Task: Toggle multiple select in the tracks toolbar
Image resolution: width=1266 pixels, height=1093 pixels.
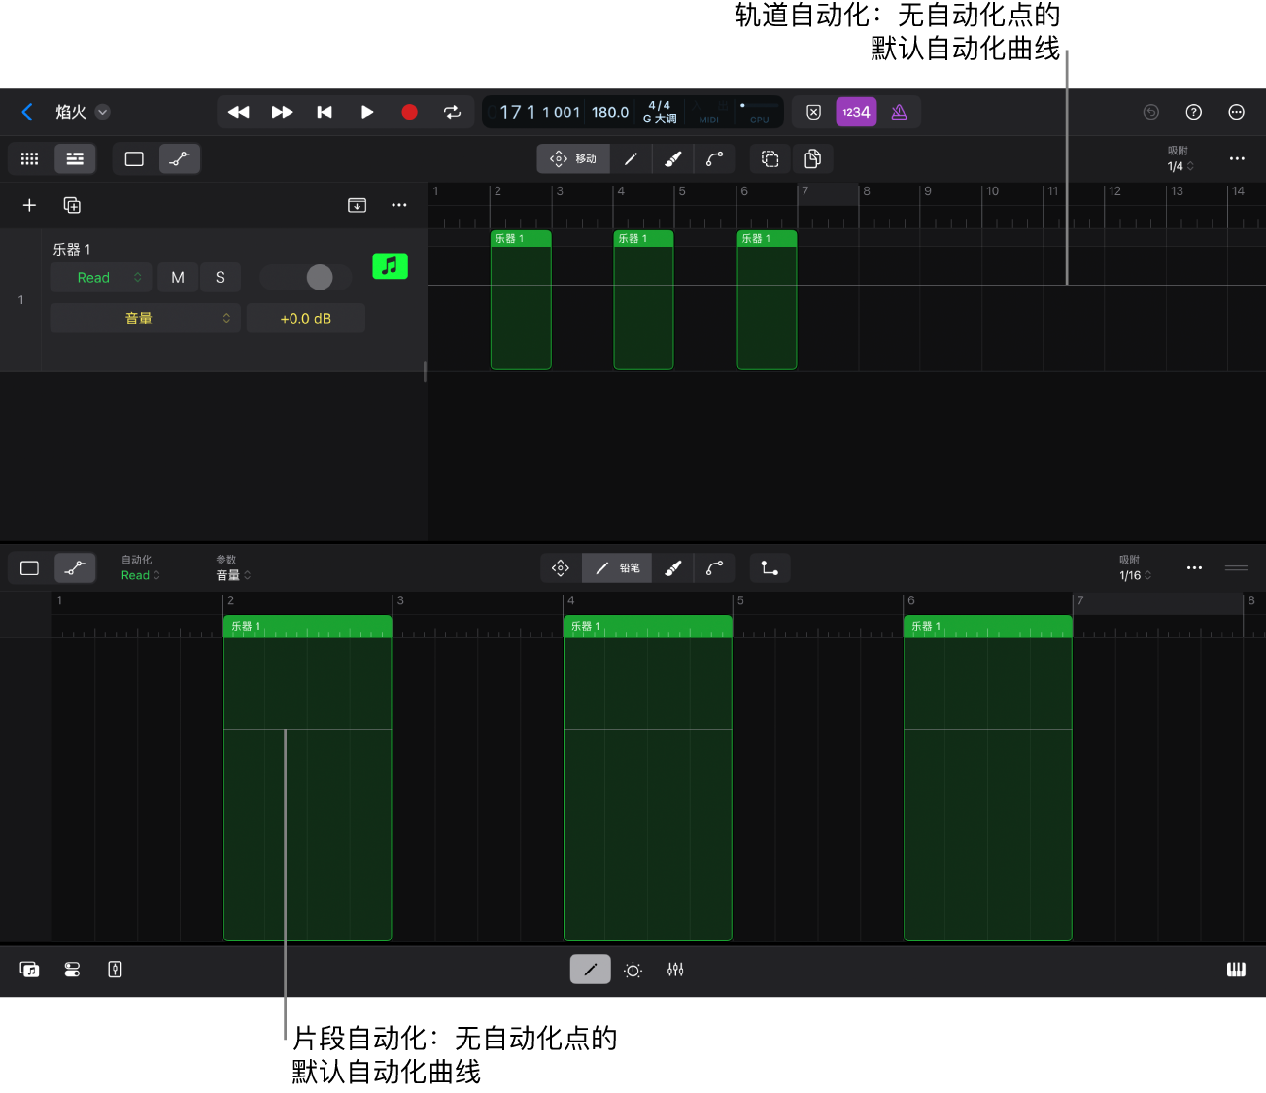Action: [770, 158]
